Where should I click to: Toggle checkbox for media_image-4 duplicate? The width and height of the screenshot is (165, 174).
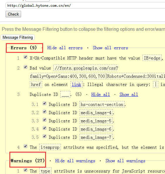coord(45,112)
